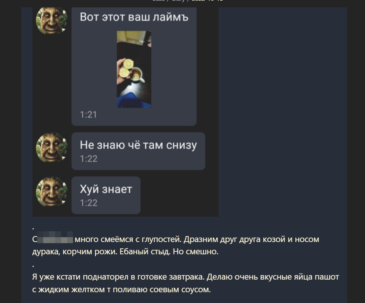
Task: Click the date breadcrumb title at the top
Action: pyautogui.click(x=207, y=1)
